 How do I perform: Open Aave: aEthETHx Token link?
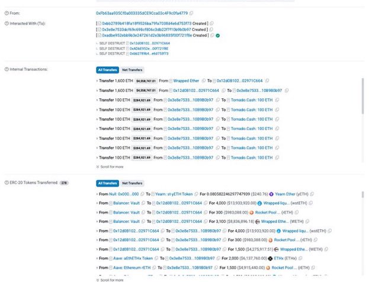click(x=133, y=258)
